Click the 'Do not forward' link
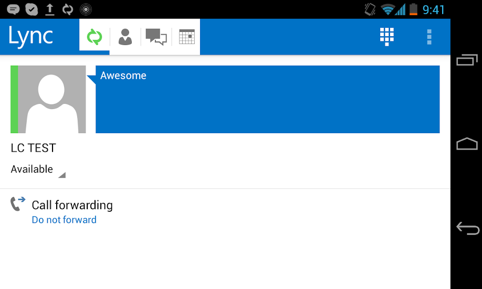The image size is (482, 289). 64,220
